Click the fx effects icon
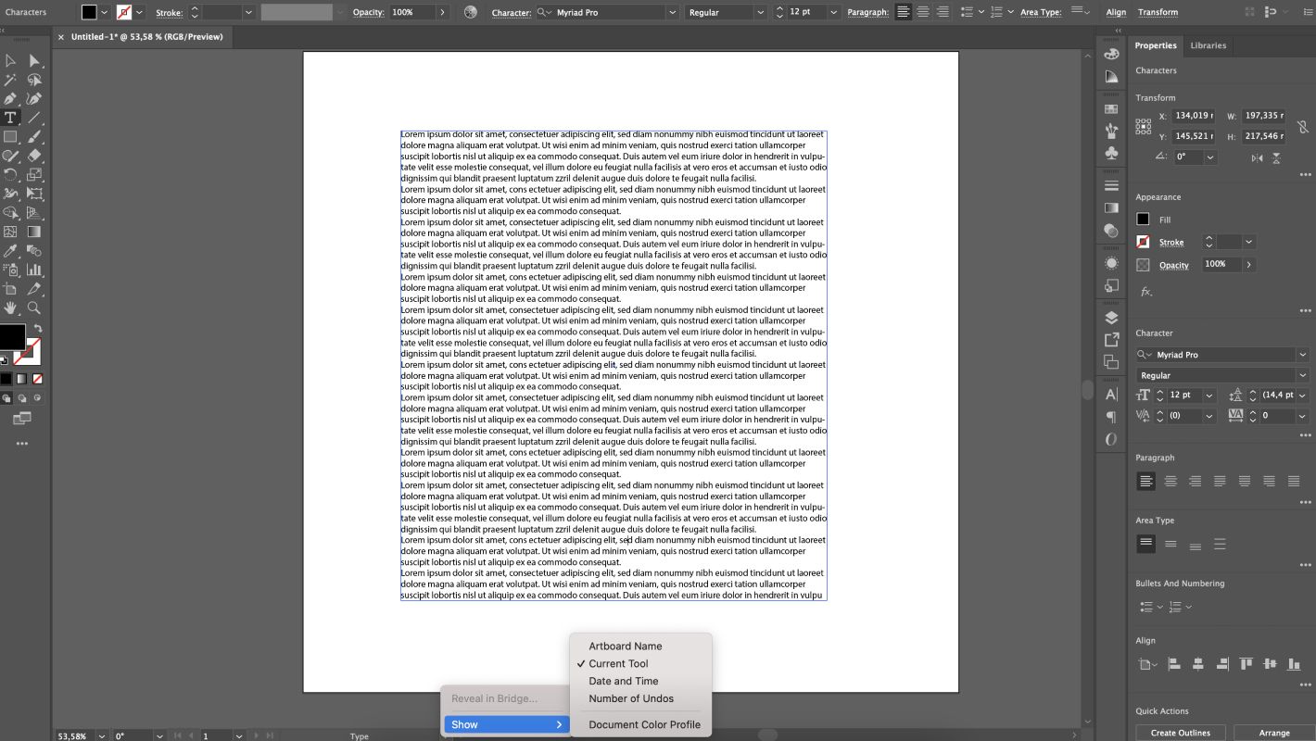Viewport: 1316px width, 741px height. [1145, 292]
